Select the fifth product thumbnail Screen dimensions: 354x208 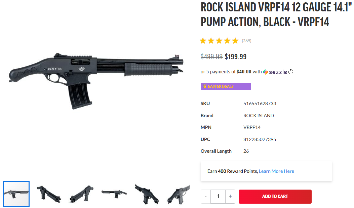point(147,194)
